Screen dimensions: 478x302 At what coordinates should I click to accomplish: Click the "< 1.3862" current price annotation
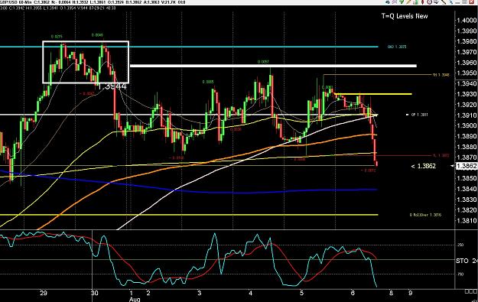[x=424, y=166]
